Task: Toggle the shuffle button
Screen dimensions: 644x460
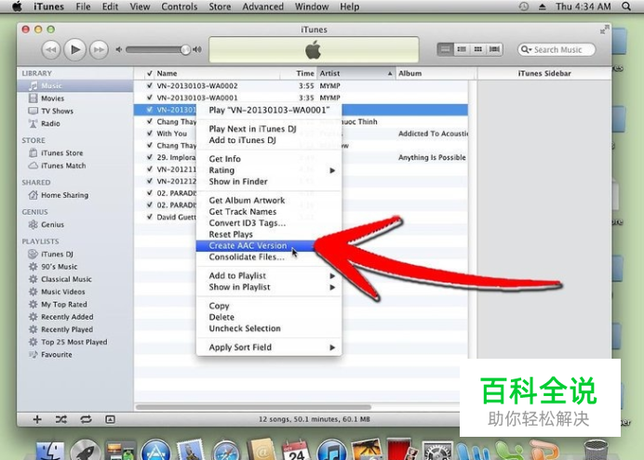Action: point(61,419)
